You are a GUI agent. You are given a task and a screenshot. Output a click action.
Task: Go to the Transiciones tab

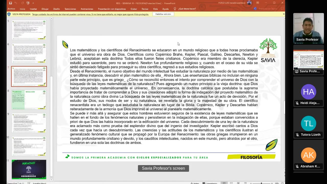(70, 9)
